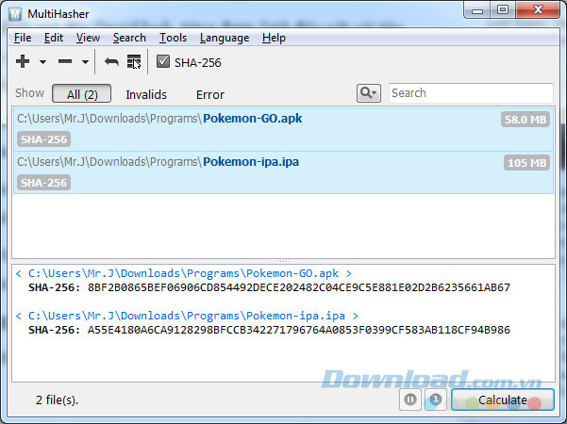Click the MultiHasher title bar app icon
Viewport: 567px width, 424px height.
tap(15, 14)
